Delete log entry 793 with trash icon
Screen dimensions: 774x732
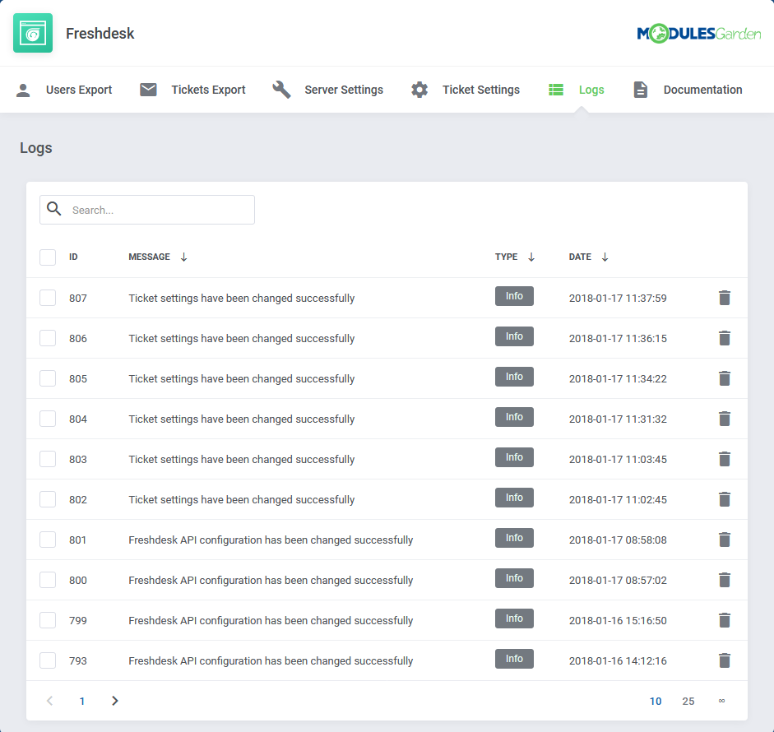(724, 660)
